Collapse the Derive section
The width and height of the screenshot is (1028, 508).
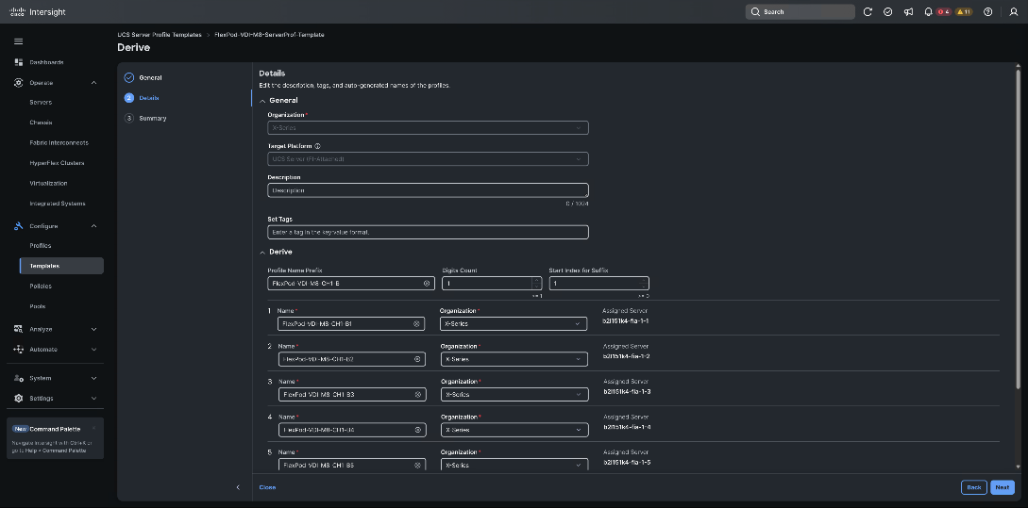[x=263, y=252]
